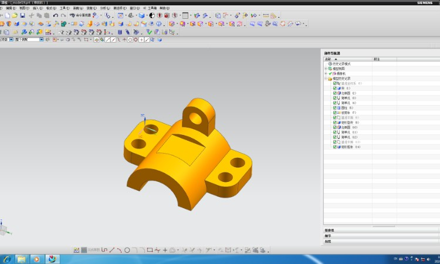
Task: Open the 分析 menu in menu bar
Action: click(104, 8)
